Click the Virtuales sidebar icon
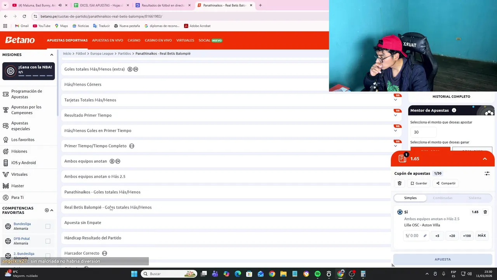Image resolution: width=497 pixels, height=280 pixels. coord(5,174)
